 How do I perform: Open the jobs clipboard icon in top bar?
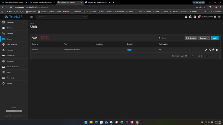195,17
